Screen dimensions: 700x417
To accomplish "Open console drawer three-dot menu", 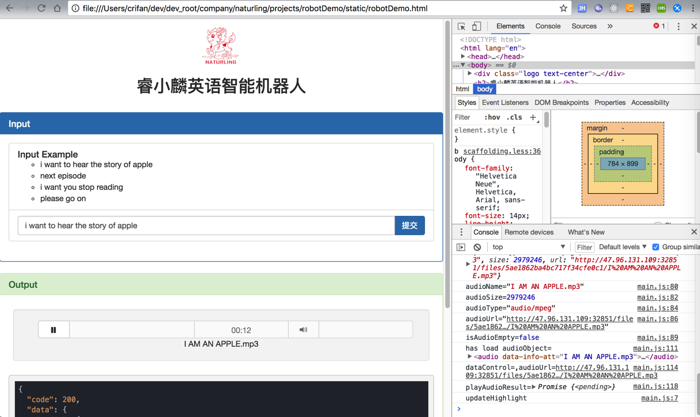I will tap(461, 232).
